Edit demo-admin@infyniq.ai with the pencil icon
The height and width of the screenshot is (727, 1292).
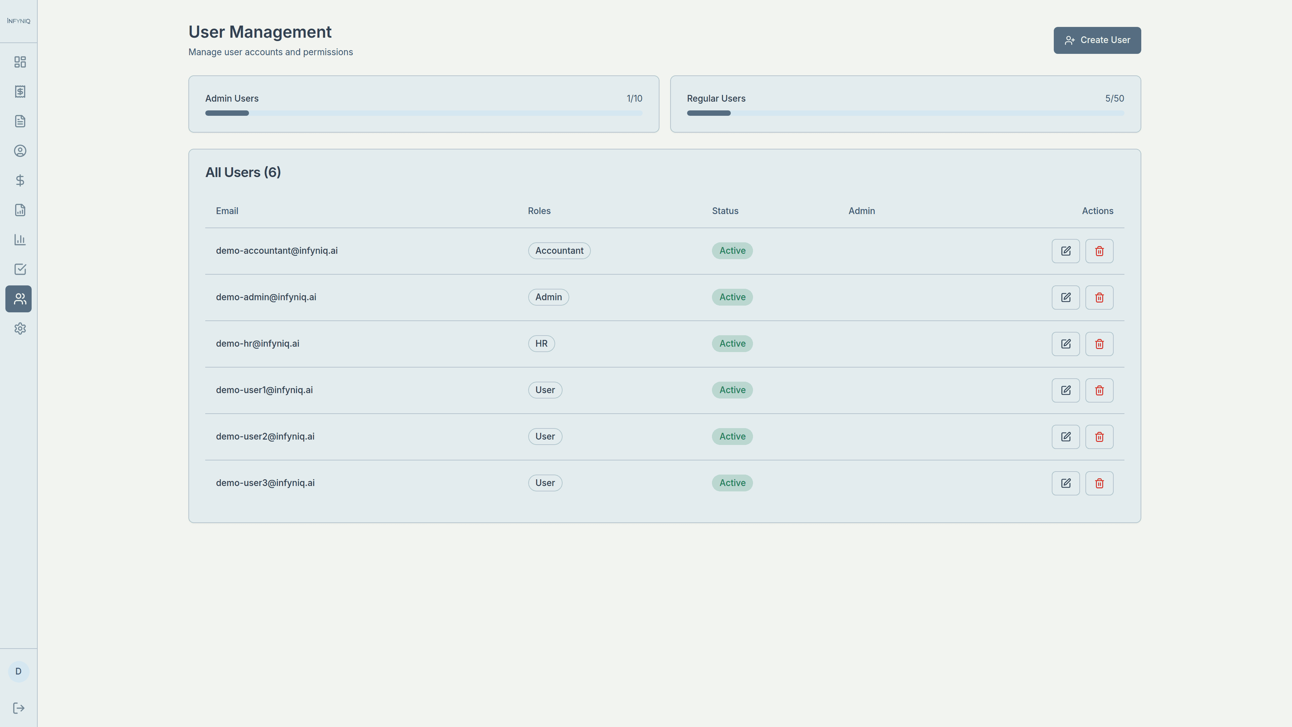[x=1066, y=297]
